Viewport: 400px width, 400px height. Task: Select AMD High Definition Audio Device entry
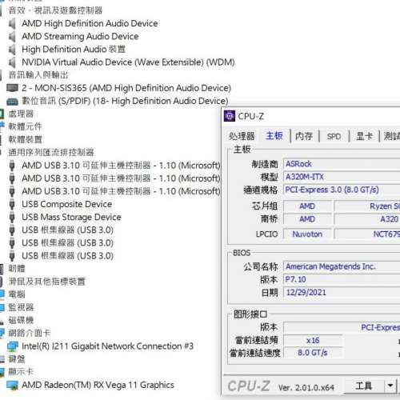click(x=90, y=23)
